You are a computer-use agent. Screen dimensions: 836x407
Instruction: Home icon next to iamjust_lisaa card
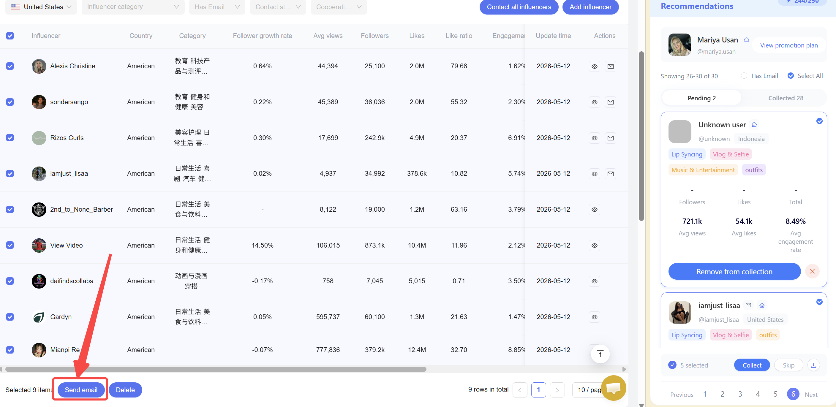click(x=762, y=305)
